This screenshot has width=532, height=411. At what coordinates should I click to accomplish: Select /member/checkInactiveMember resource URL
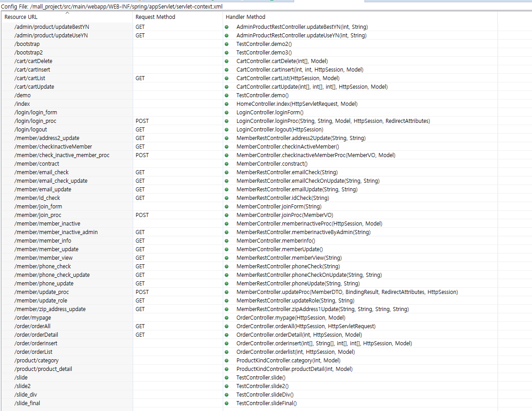53,146
